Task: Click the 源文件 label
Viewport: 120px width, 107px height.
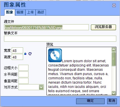Action: click(x=9, y=22)
